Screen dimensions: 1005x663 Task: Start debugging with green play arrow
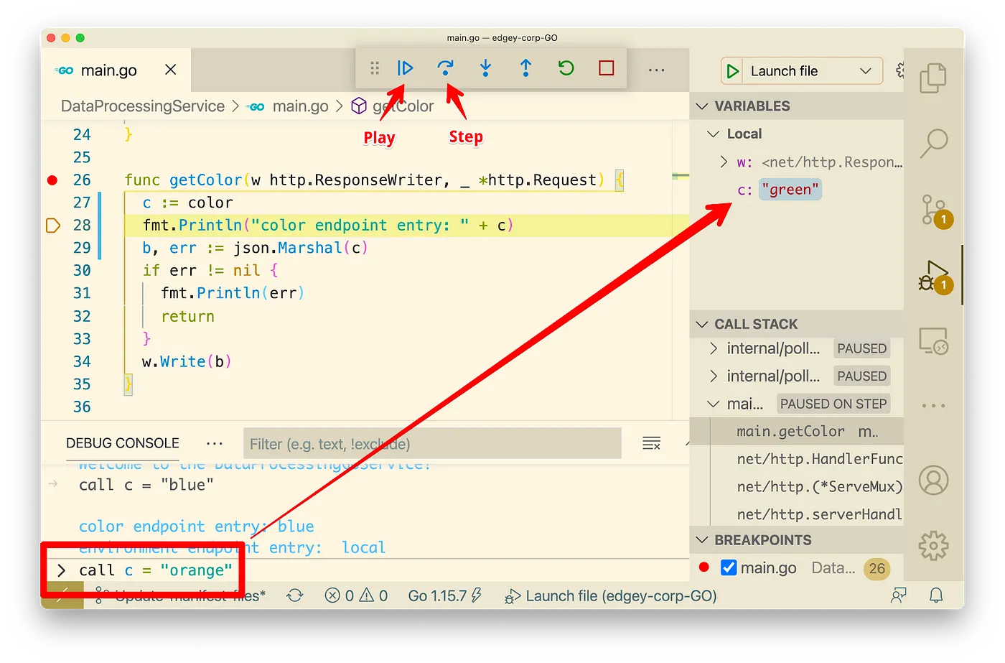732,71
